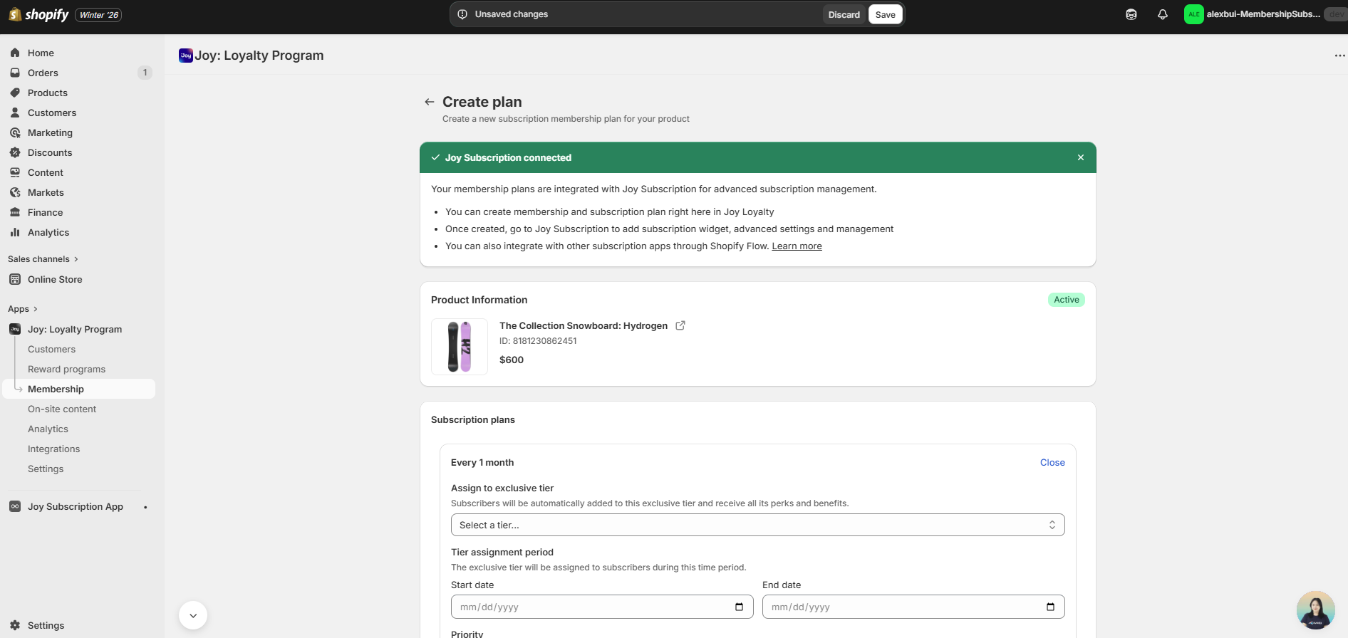Go to Membership in the sidebar
1348x638 pixels.
tap(56, 389)
